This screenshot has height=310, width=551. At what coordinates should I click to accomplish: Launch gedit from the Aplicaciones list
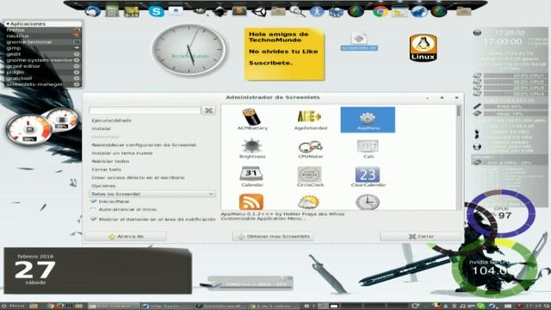click(43, 54)
